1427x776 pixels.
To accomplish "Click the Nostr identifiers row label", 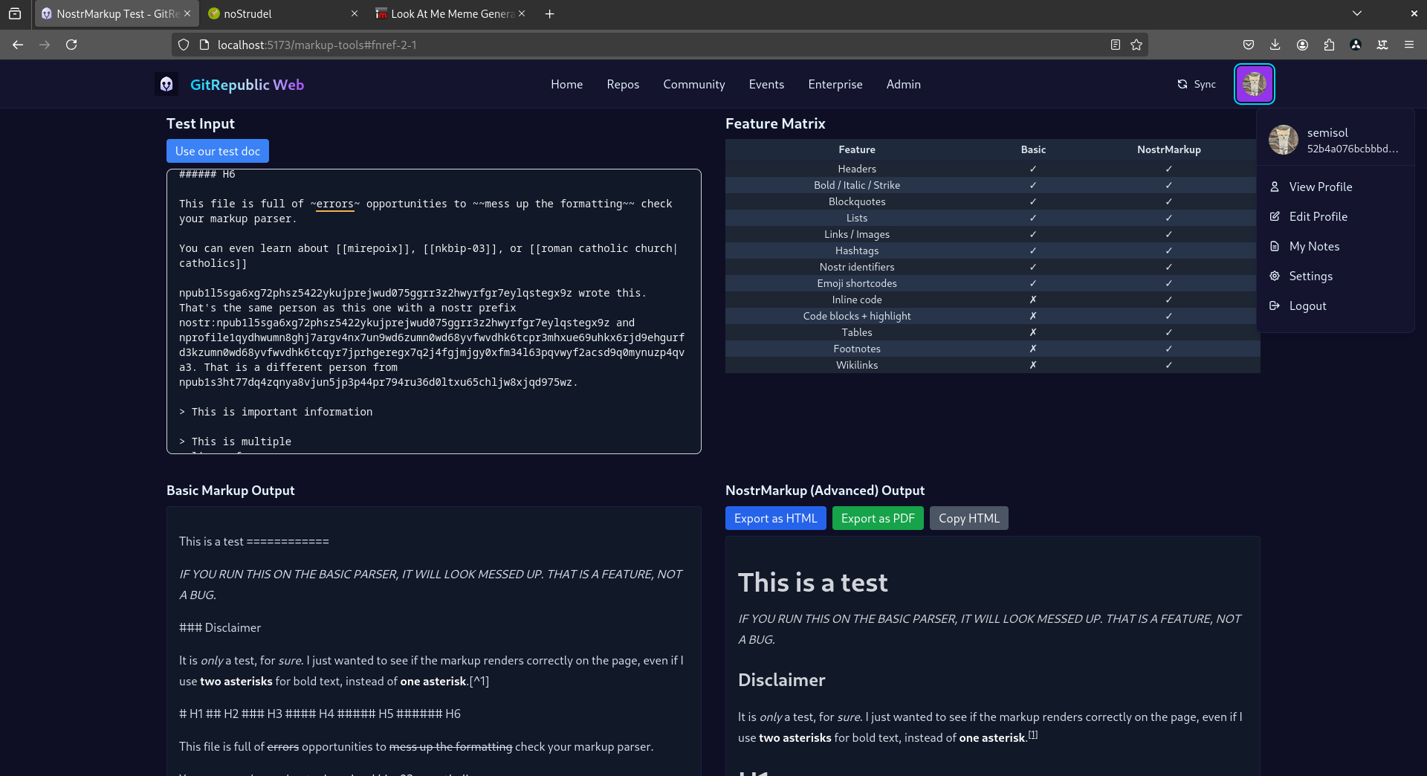I will point(857,267).
